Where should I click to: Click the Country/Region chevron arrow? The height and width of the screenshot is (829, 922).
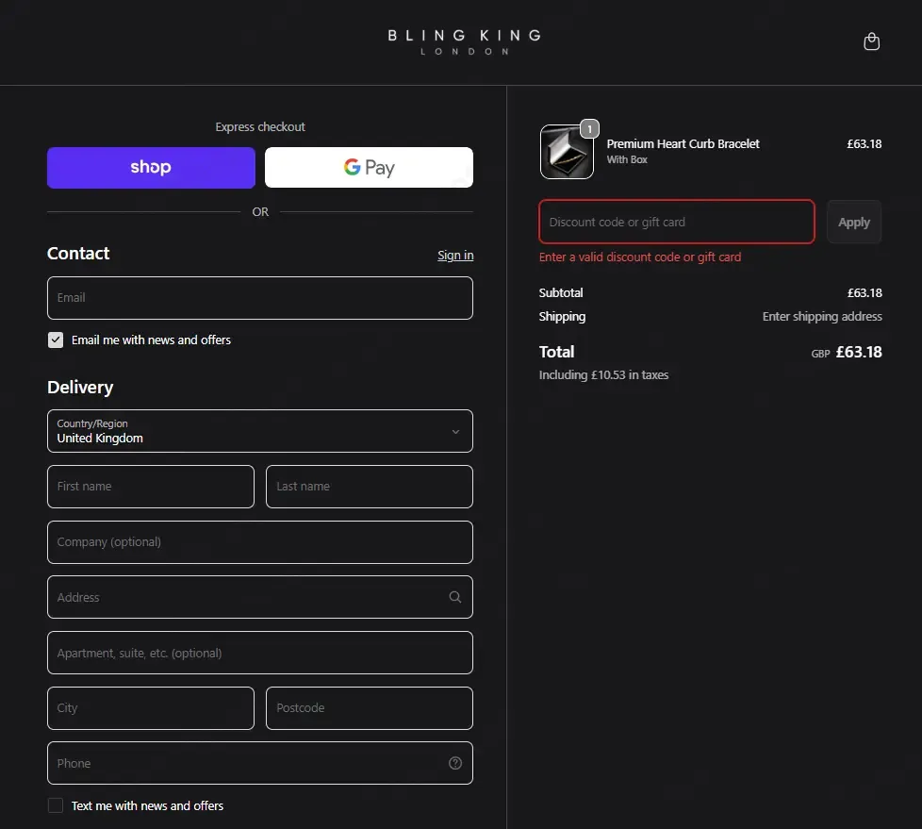[x=455, y=432]
